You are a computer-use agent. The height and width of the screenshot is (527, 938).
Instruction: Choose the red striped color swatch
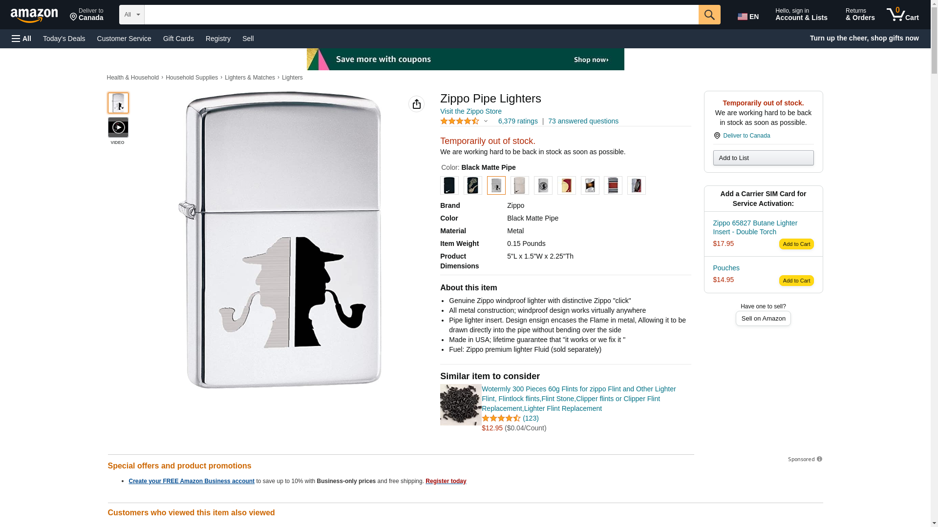click(613, 185)
